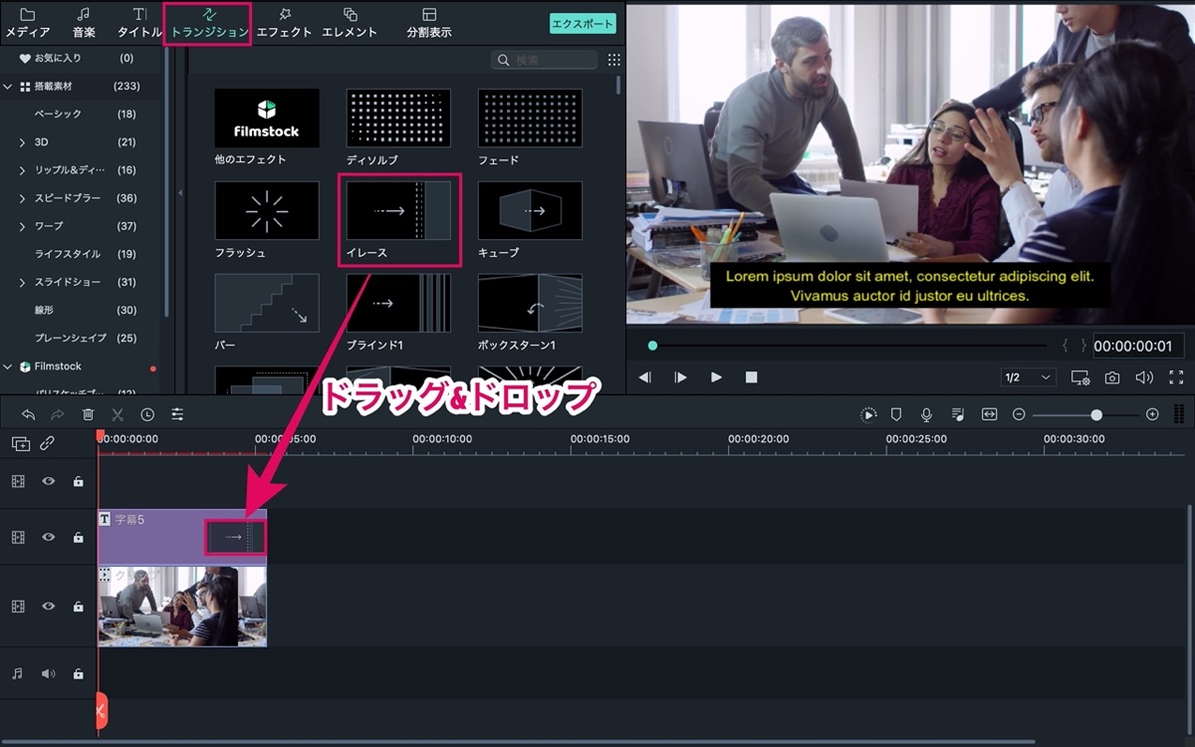This screenshot has width=1195, height=747.
Task: Enter fullscreen preview
Action: click(1176, 377)
